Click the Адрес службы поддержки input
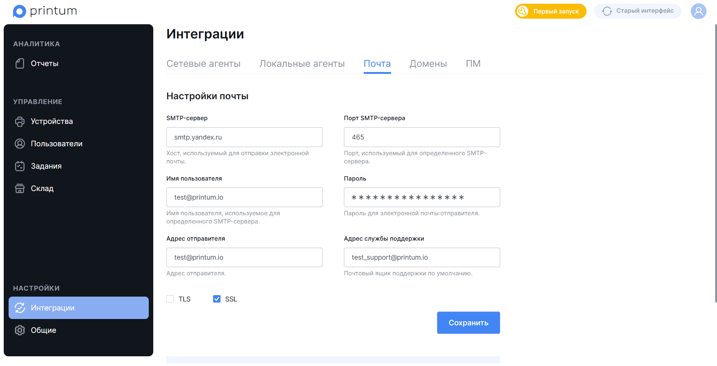The image size is (717, 366). click(422, 257)
